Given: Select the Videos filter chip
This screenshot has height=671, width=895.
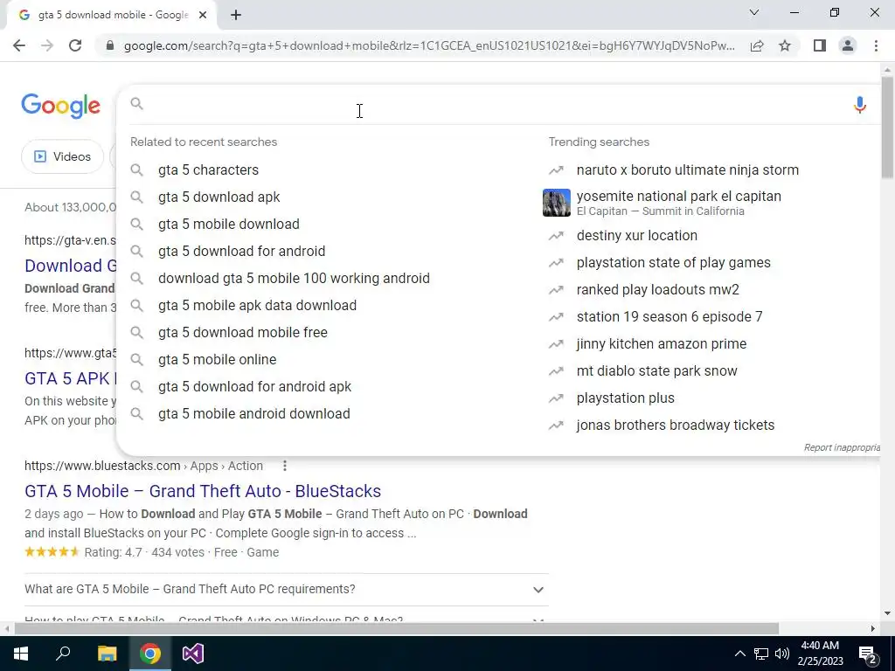Looking at the screenshot, I should [x=63, y=156].
